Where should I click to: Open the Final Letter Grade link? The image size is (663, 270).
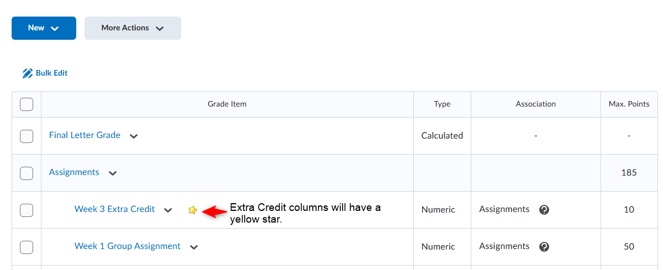[x=85, y=135]
